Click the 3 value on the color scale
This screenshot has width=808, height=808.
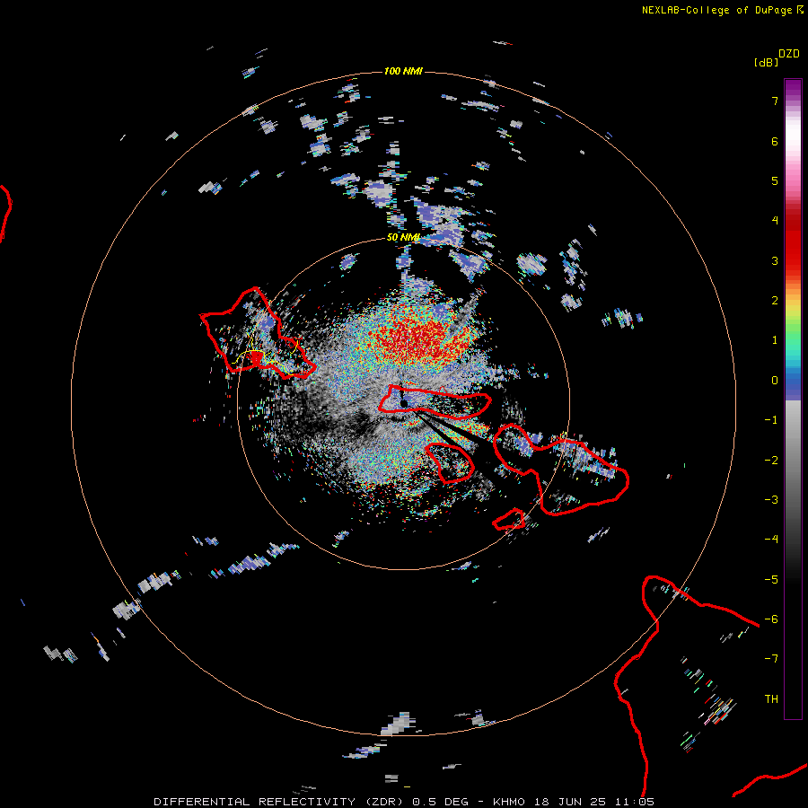pyautogui.click(x=775, y=260)
